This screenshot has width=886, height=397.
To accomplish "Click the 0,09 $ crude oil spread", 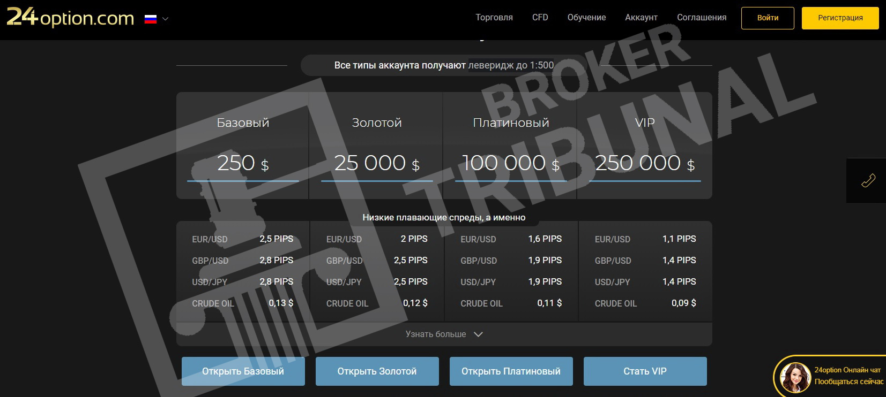I will (x=684, y=303).
